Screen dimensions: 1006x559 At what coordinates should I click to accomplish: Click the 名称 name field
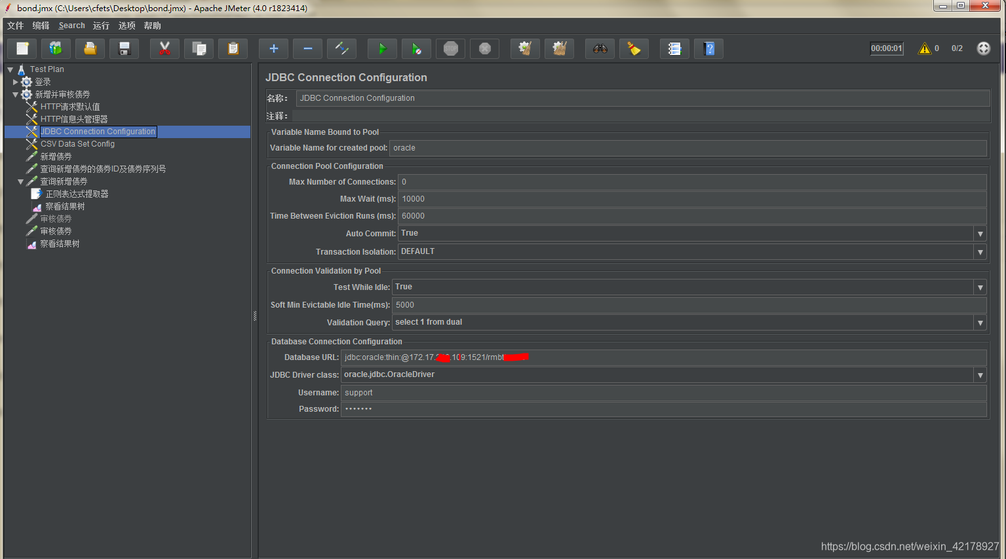(643, 98)
